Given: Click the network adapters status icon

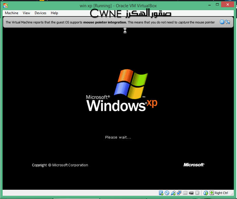Looking at the screenshot, I should pyautogui.click(x=179, y=193).
